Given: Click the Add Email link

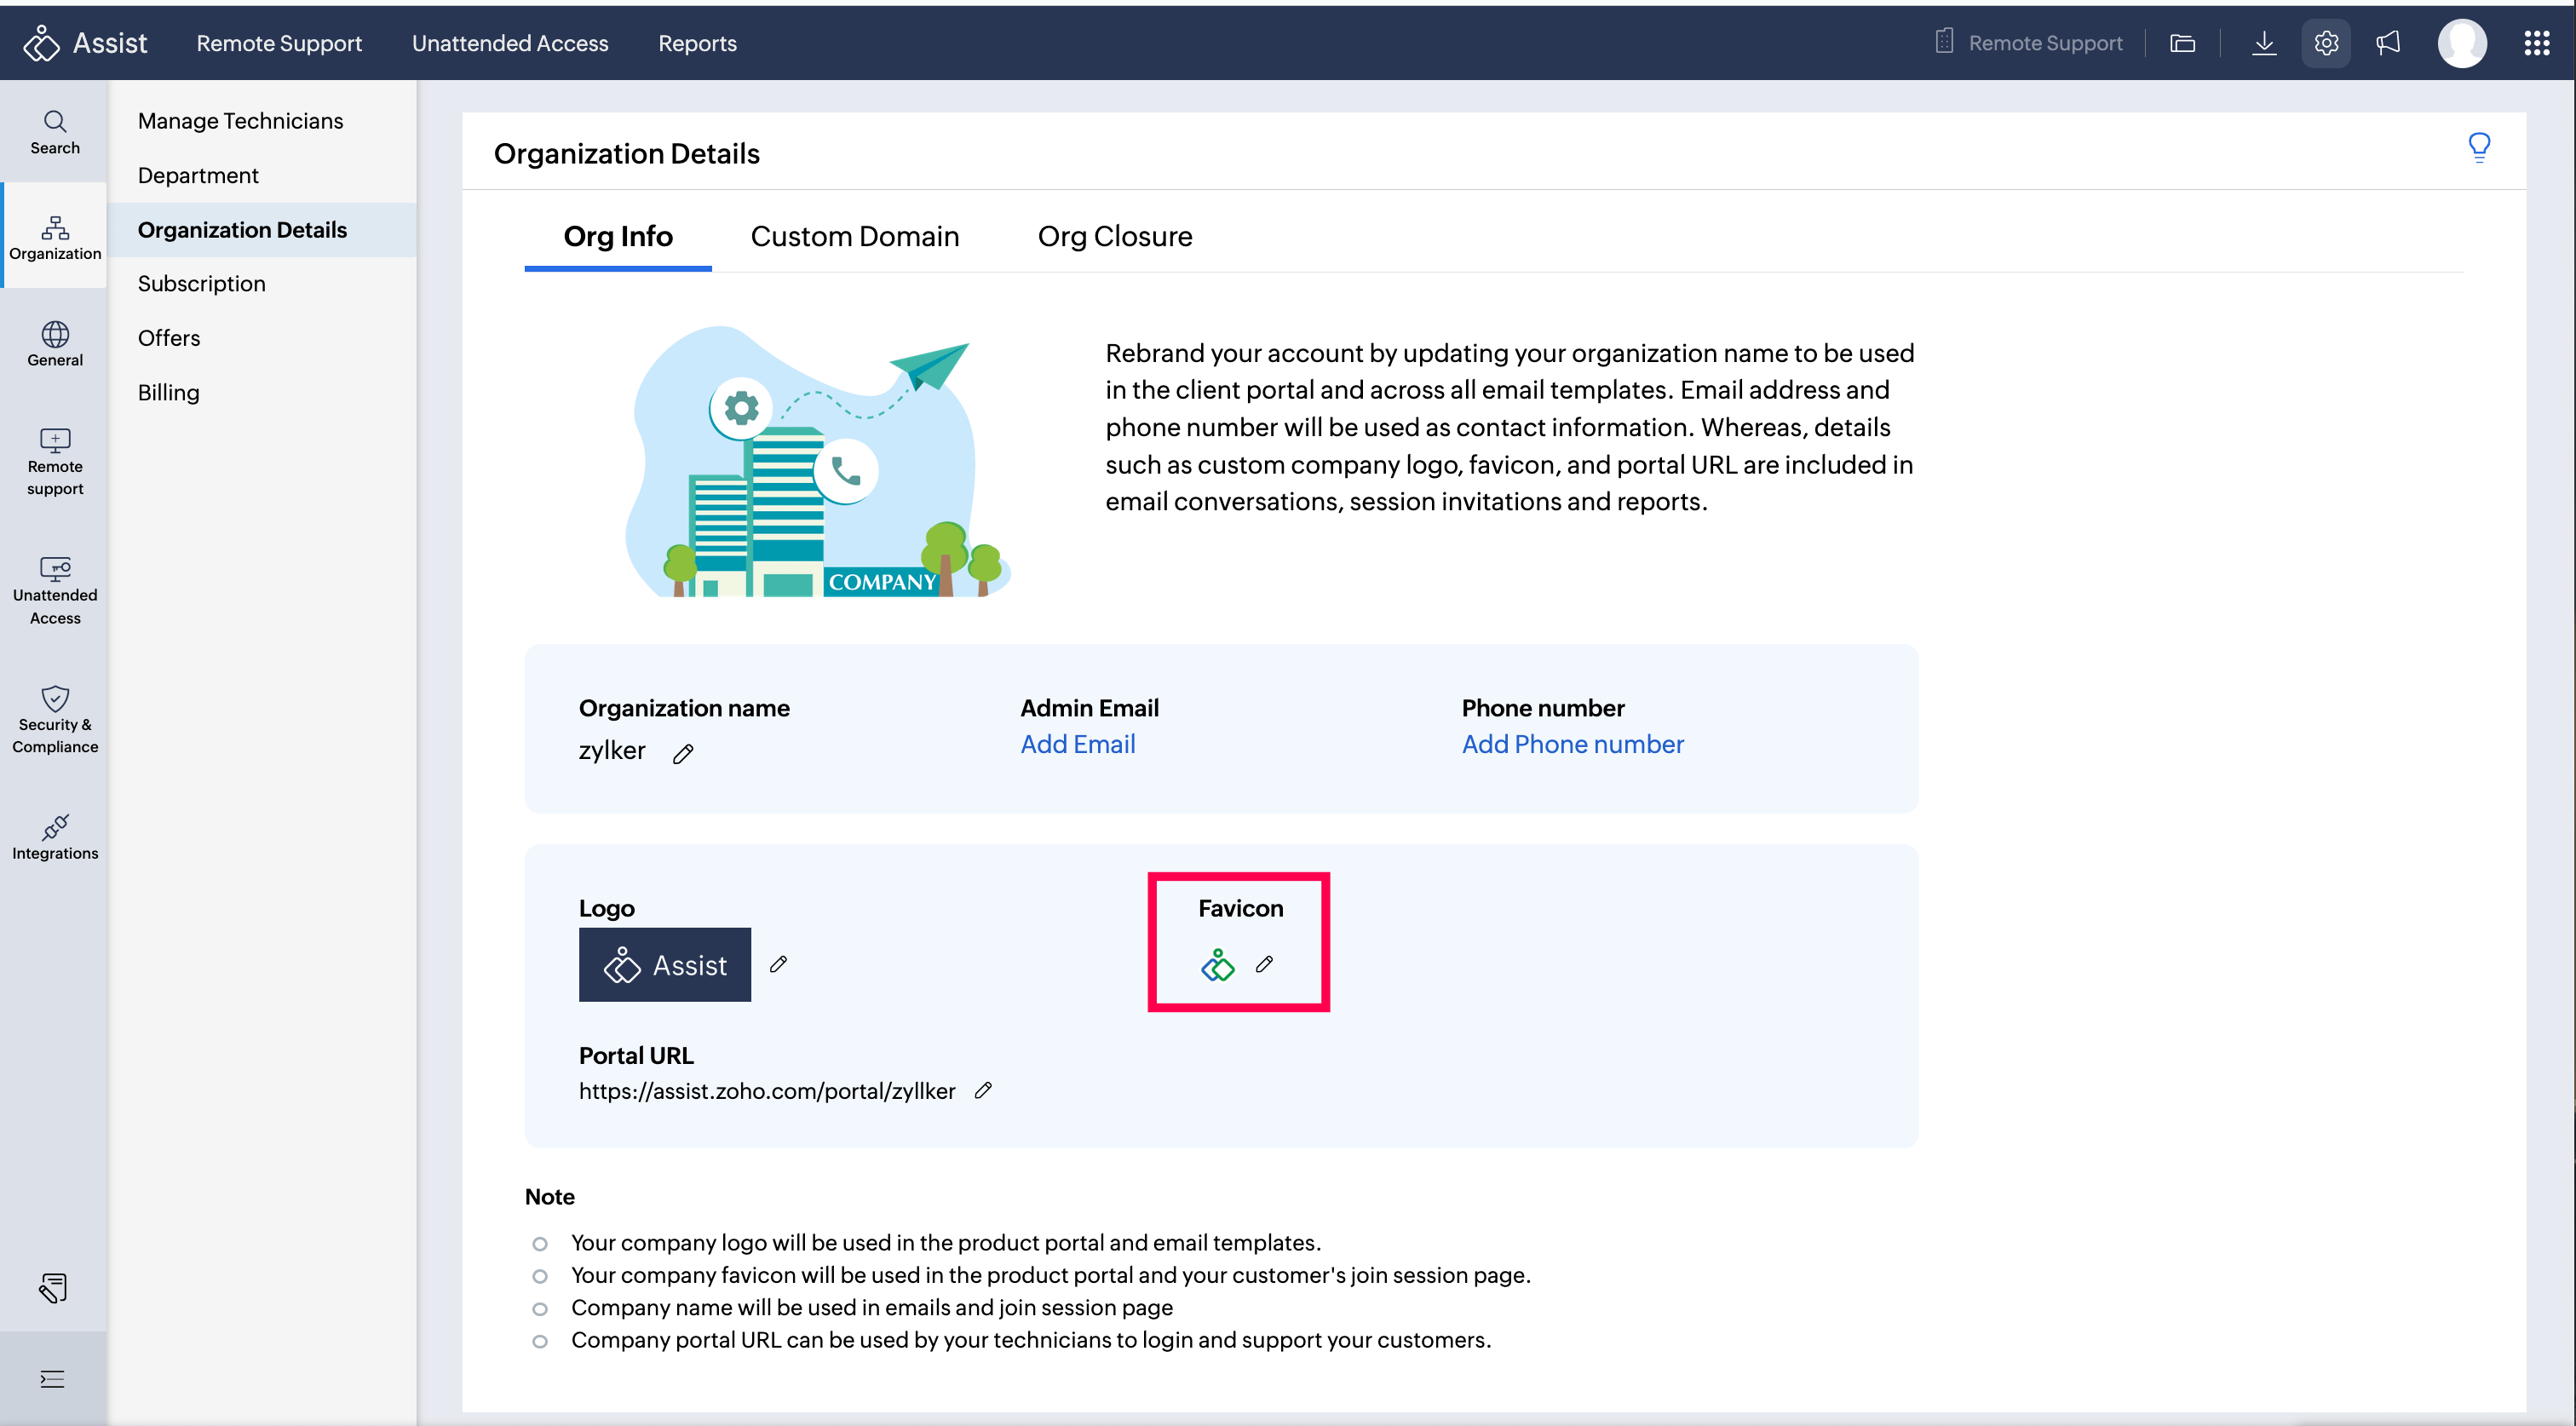Looking at the screenshot, I should point(1077,744).
